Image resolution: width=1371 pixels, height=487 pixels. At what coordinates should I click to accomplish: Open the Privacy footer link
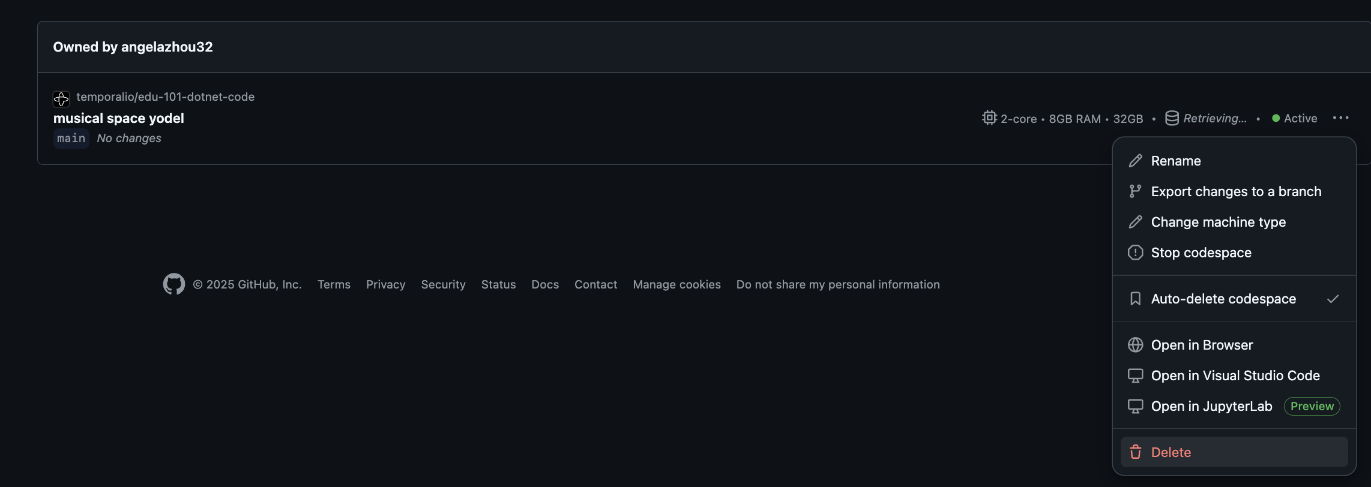tap(385, 284)
